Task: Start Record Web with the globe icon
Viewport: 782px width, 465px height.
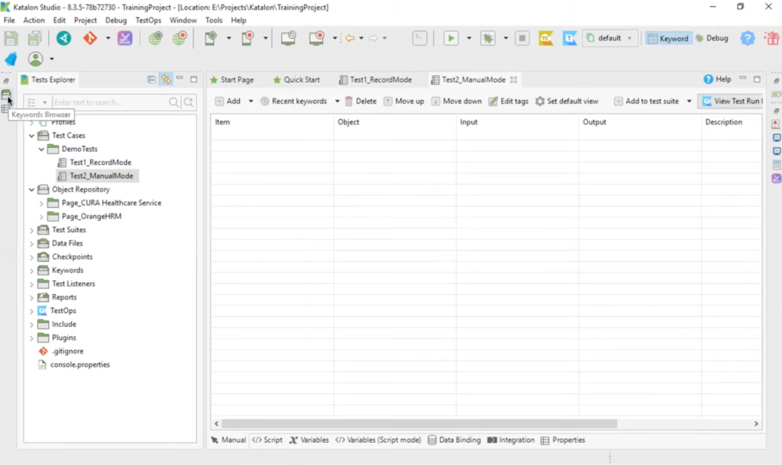Action: tap(179, 38)
